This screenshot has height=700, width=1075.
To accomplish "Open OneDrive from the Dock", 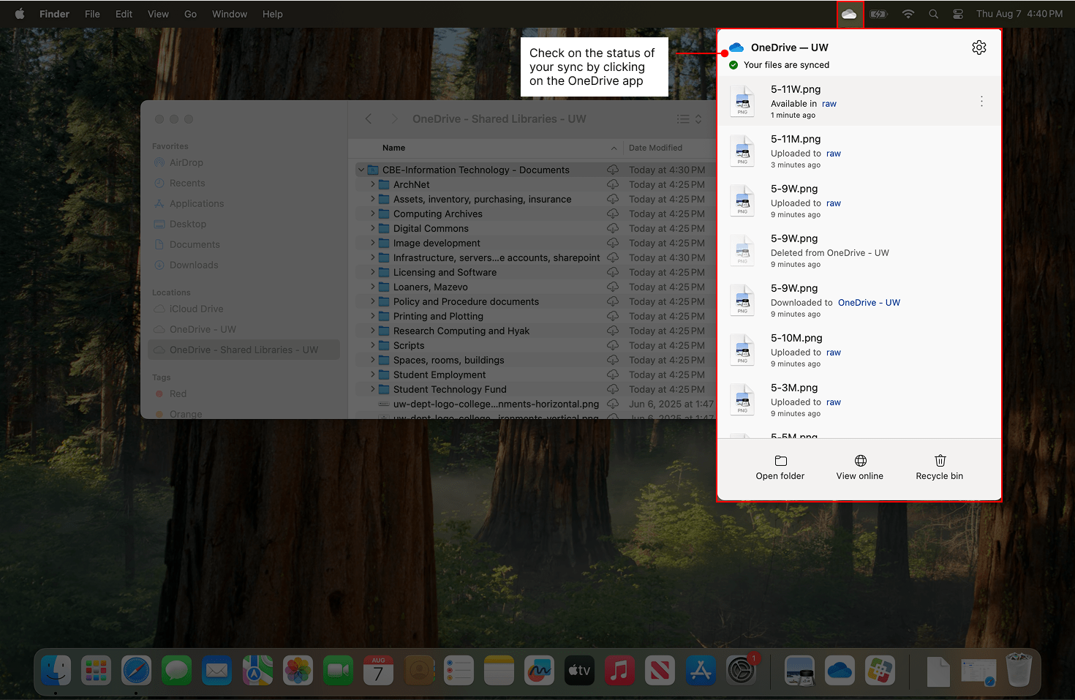I will coord(840,670).
